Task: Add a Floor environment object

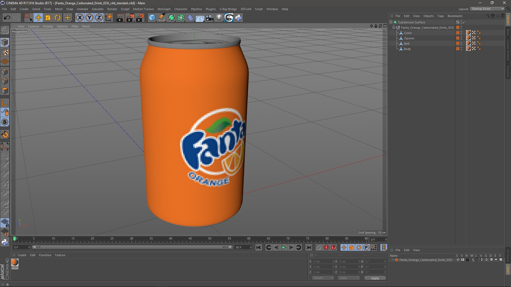Action: point(200,18)
